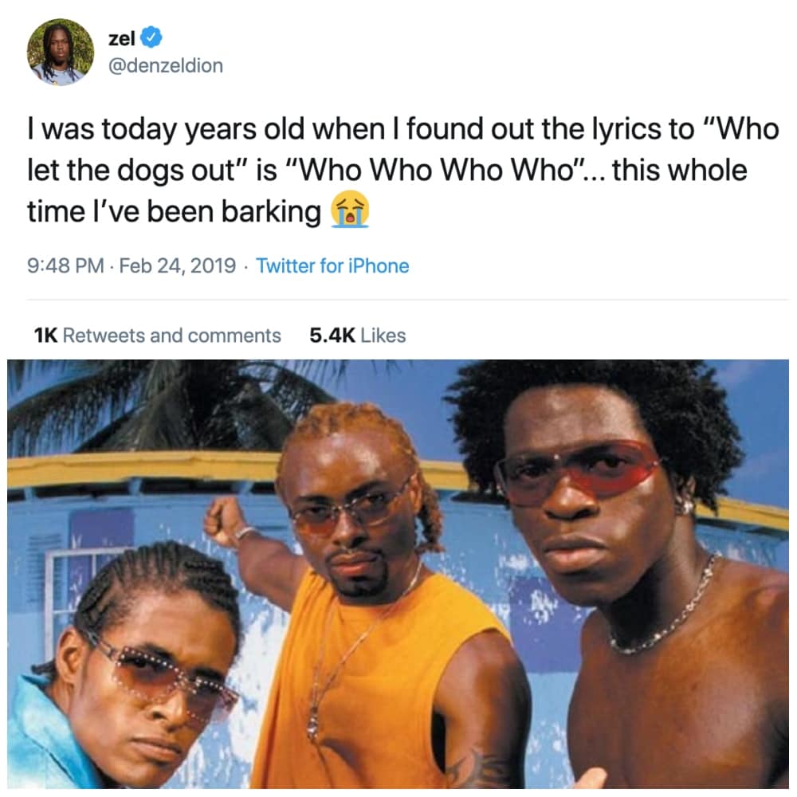Click the raised fist in the photo
This screenshot has height=797, width=797.
(x=226, y=521)
